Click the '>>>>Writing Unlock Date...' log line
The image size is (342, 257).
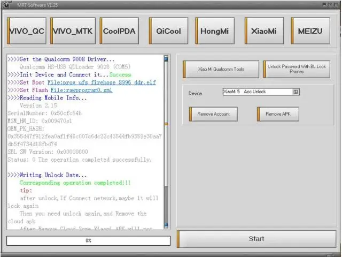tap(47, 175)
